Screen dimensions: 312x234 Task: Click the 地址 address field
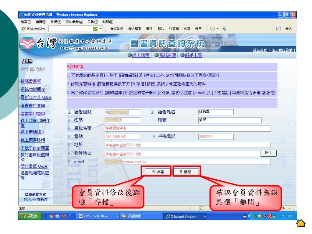tap(188, 145)
